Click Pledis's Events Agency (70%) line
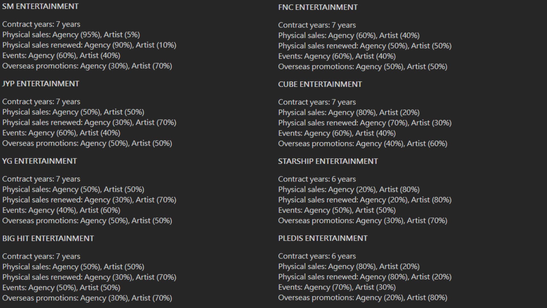Image resolution: width=547 pixels, height=308 pixels. pyautogui.click(x=337, y=287)
